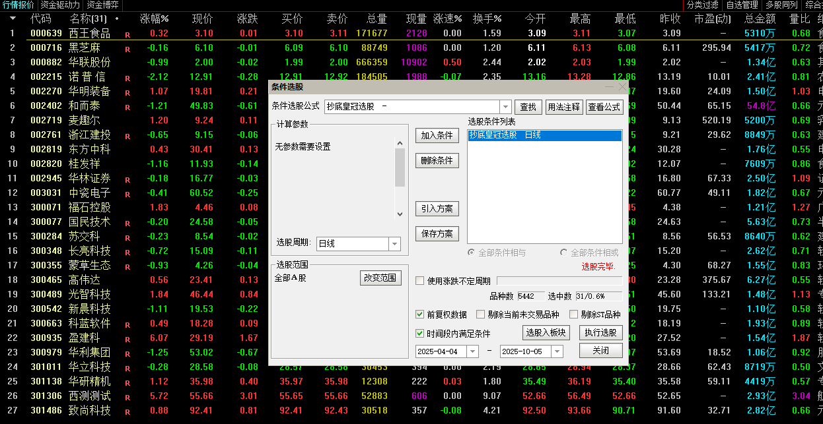Enable the 使用涨跌不定周期 checkbox
This screenshot has height=424, width=823.
coord(420,281)
